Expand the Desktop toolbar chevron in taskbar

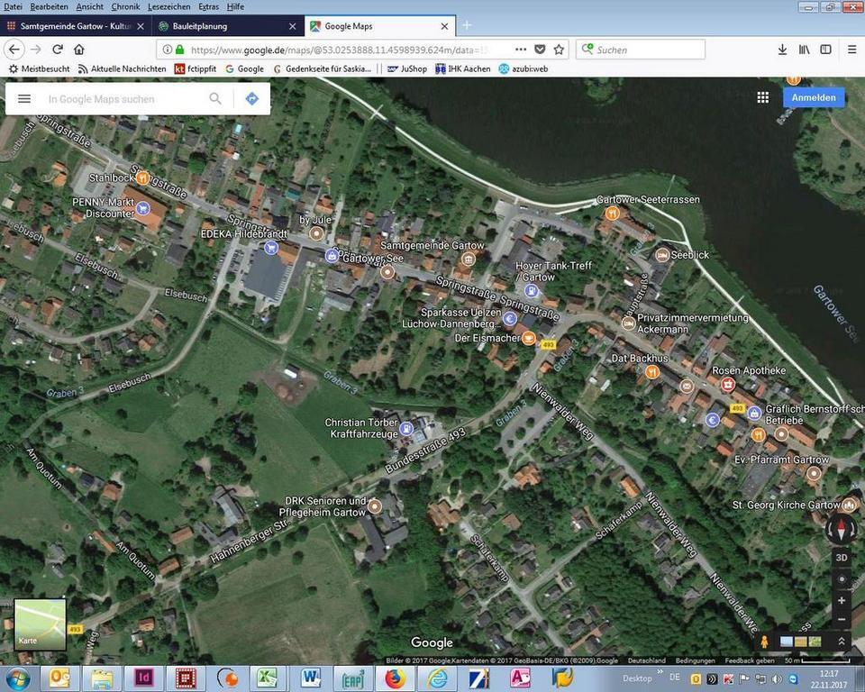click(660, 672)
